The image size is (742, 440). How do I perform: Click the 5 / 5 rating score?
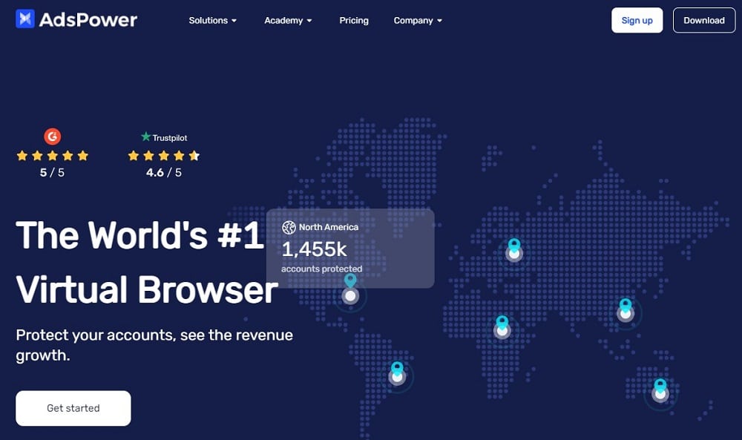pos(52,173)
